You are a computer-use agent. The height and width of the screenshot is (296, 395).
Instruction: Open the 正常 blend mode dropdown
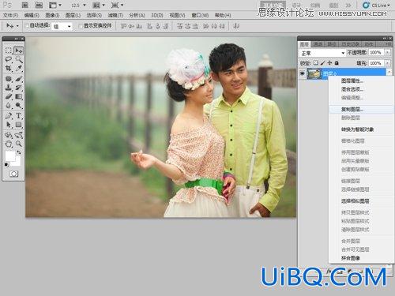tap(322, 53)
